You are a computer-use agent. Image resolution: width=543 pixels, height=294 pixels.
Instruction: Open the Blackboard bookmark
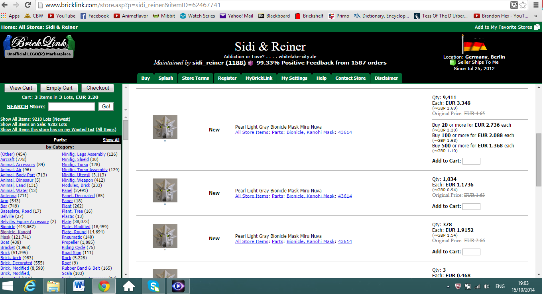click(274, 16)
